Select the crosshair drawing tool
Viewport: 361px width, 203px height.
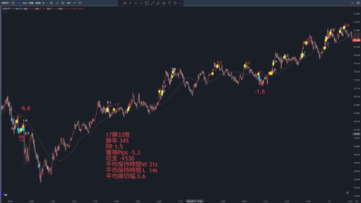141,3
